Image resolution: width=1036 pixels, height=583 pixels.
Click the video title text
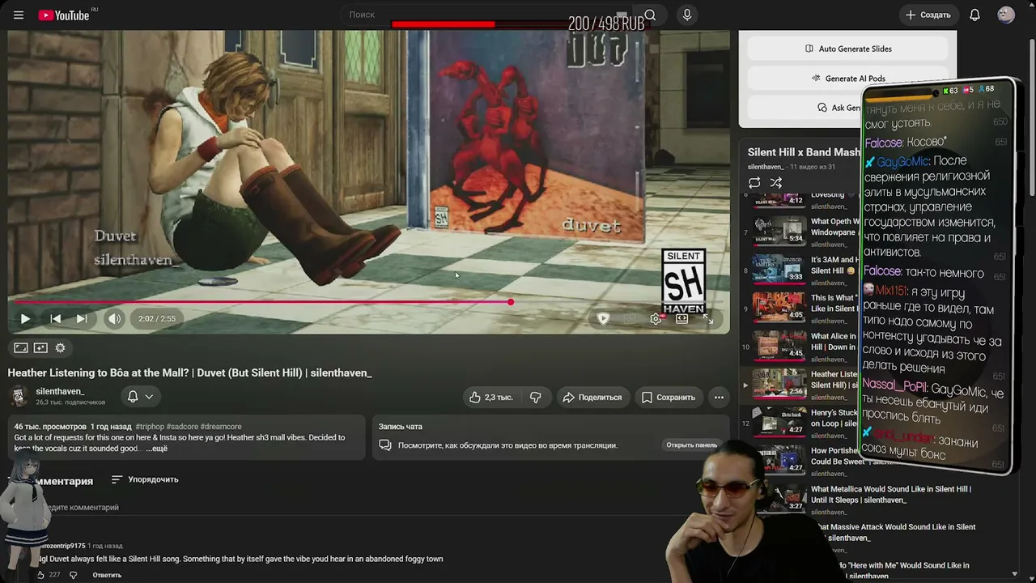tap(189, 373)
